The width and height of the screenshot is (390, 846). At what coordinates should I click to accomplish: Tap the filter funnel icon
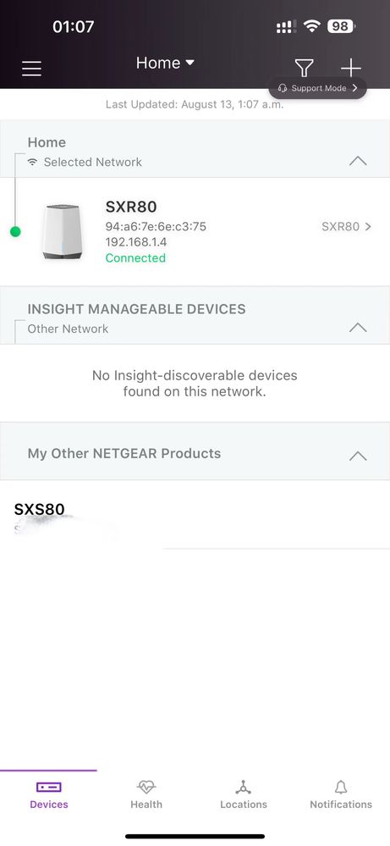(305, 68)
